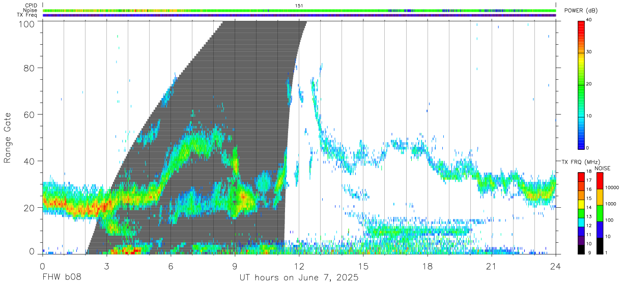The width and height of the screenshot is (625, 288).
Task: Click the POWER (dB) legend title
Action: point(581,11)
